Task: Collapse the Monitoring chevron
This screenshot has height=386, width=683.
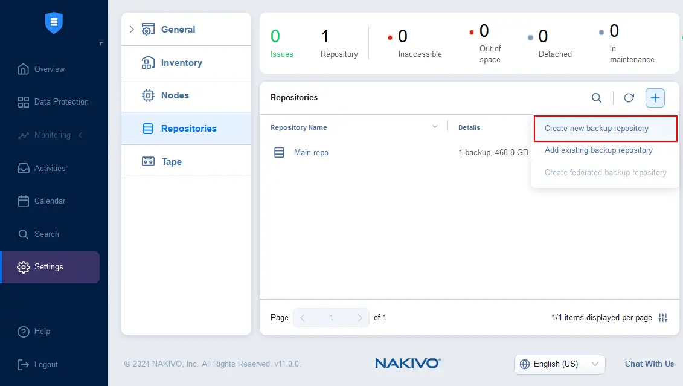Action: click(80, 135)
